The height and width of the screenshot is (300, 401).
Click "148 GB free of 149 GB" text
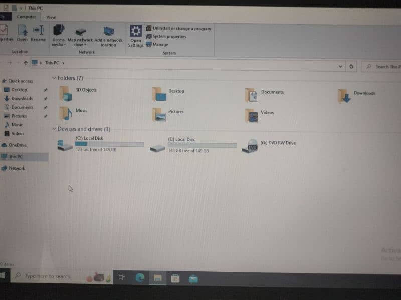point(188,151)
